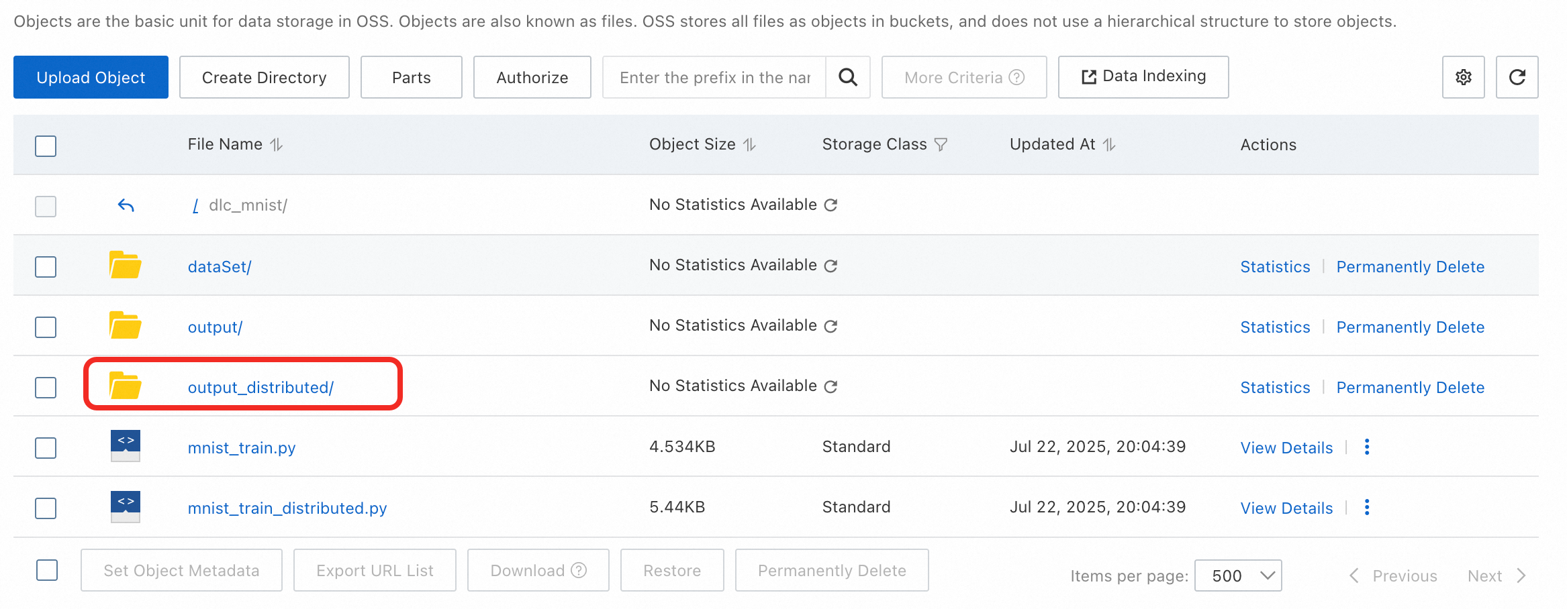Screen dimensions: 1567x609
Task: Click Create Directory button
Action: 264,77
